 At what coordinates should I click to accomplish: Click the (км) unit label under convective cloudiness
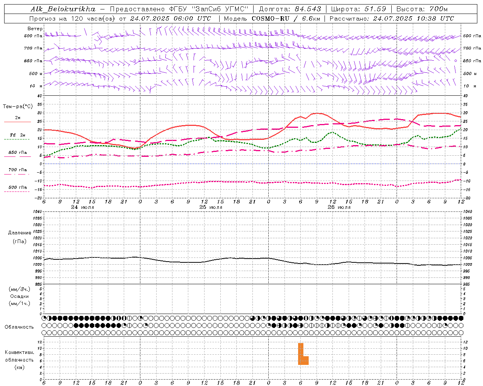click(20, 367)
